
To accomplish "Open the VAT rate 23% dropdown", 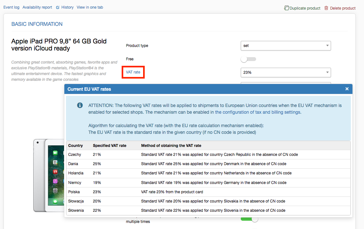I will (x=286, y=73).
